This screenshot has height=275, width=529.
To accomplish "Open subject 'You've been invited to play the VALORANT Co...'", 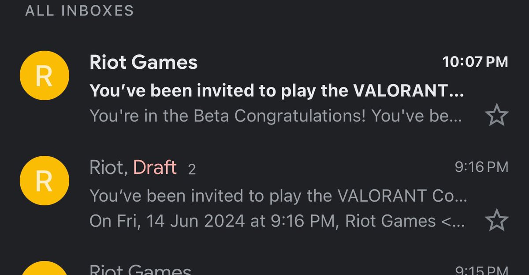I will (x=278, y=196).
